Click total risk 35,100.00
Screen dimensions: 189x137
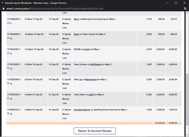pos(160,123)
